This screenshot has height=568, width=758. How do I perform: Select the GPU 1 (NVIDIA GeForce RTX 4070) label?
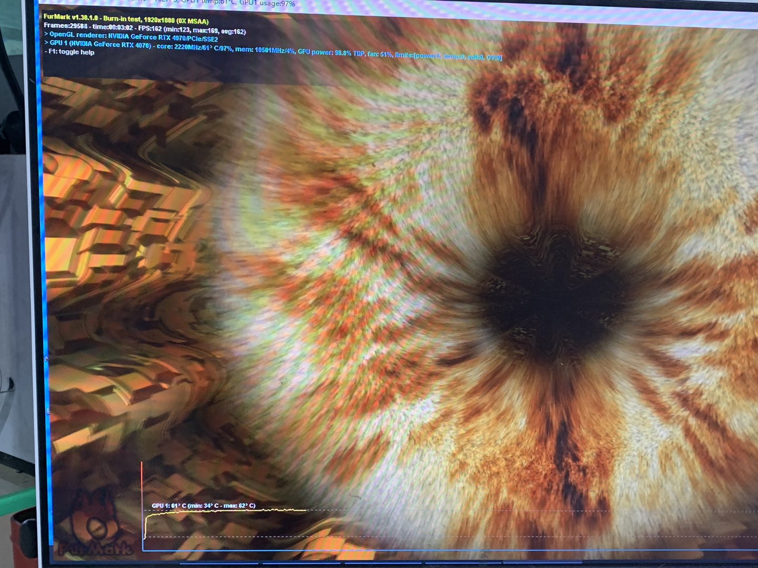(100, 44)
